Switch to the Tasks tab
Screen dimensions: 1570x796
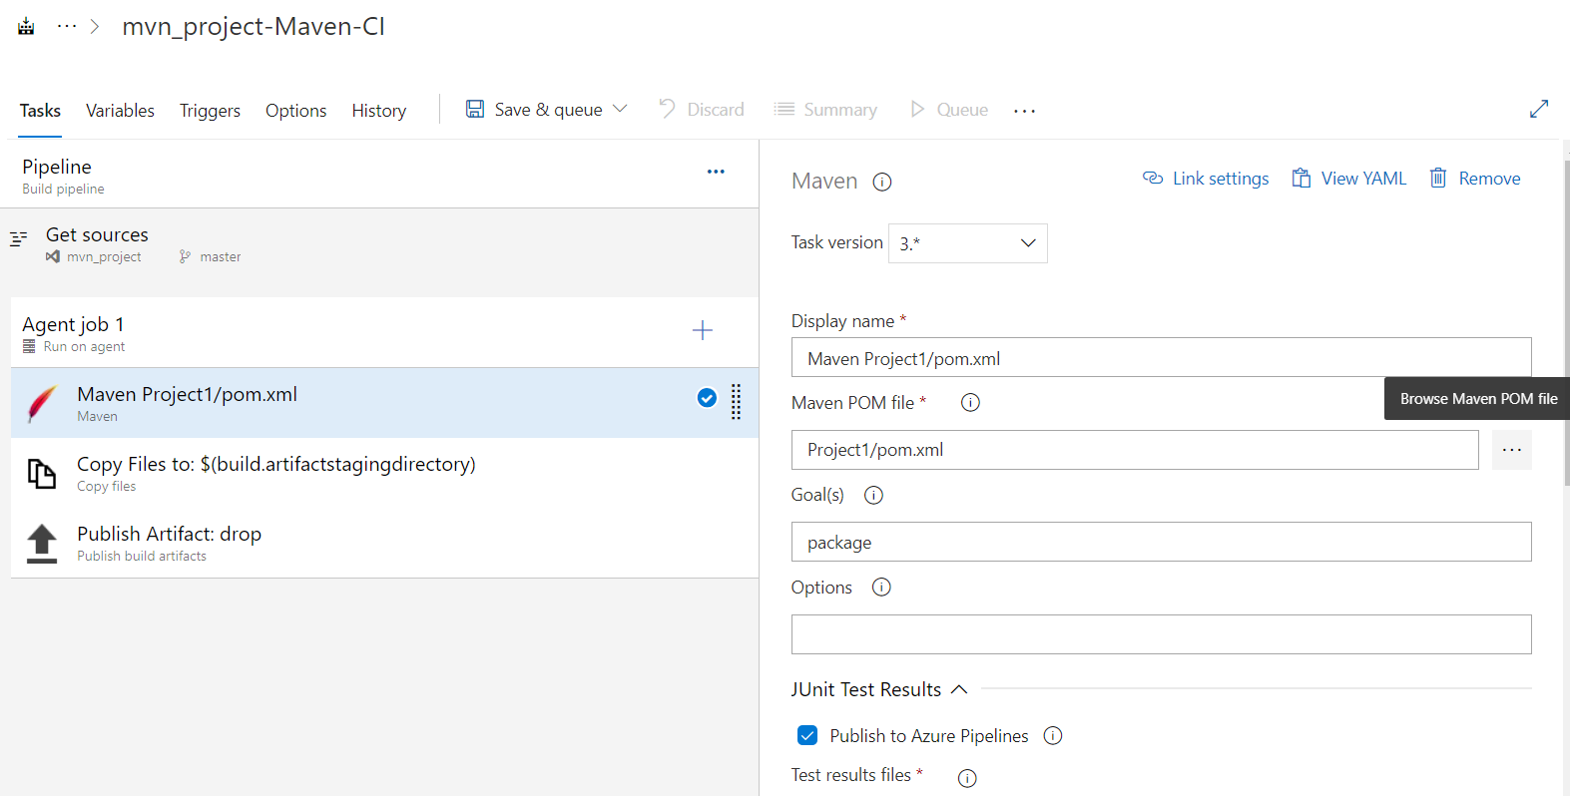click(x=40, y=111)
